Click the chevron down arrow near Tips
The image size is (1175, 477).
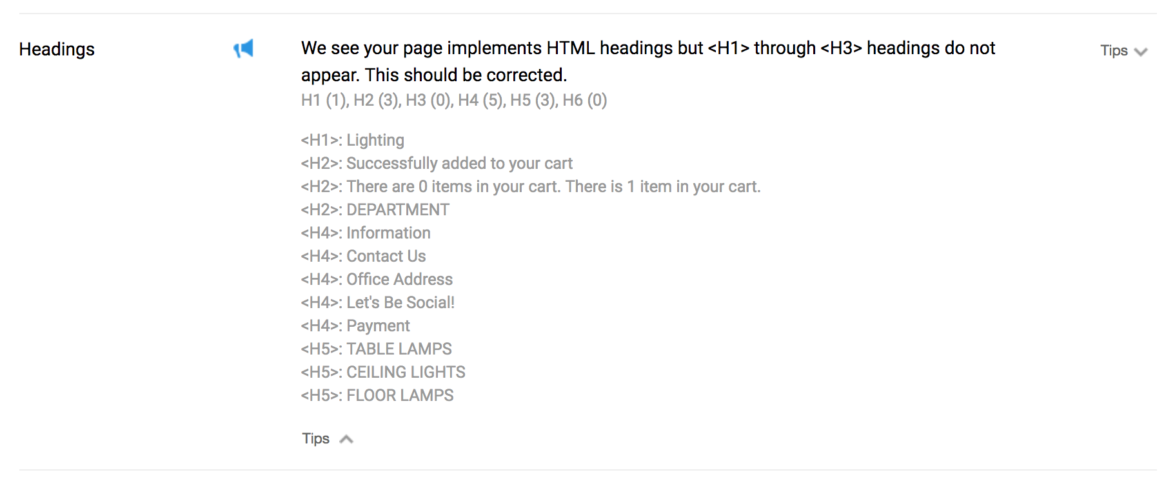1140,52
